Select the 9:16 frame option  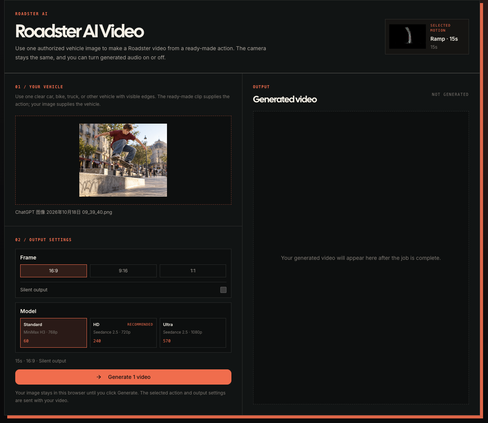click(x=123, y=271)
